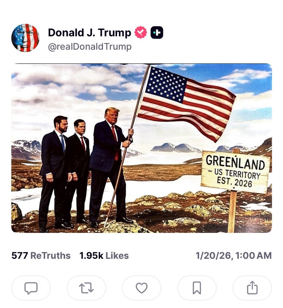Screen dimensions: 283x308
Task: Click the black plus badge icon
Action: (x=157, y=33)
